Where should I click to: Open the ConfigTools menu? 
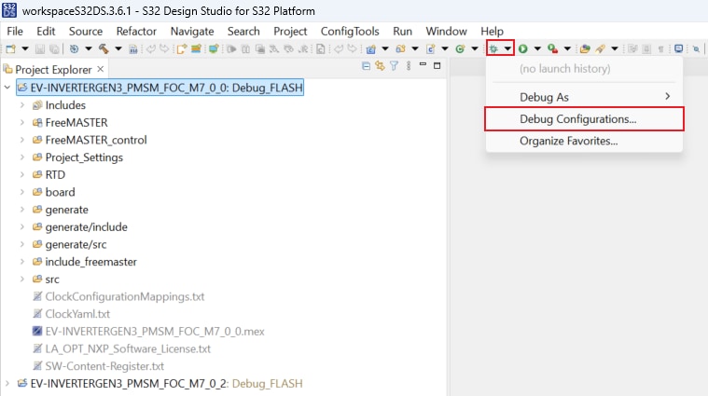(350, 31)
